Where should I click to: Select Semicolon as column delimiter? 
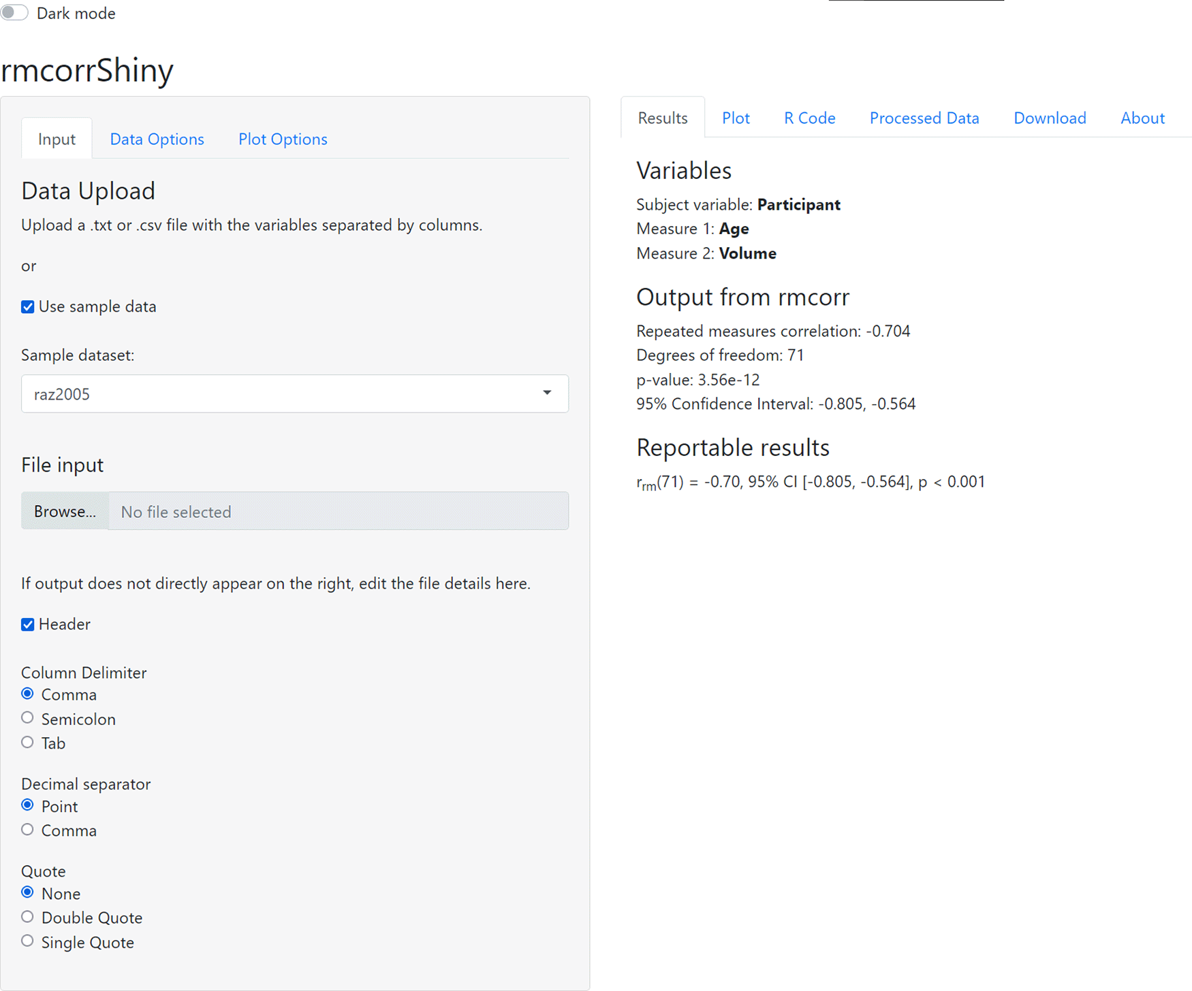tap(28, 718)
